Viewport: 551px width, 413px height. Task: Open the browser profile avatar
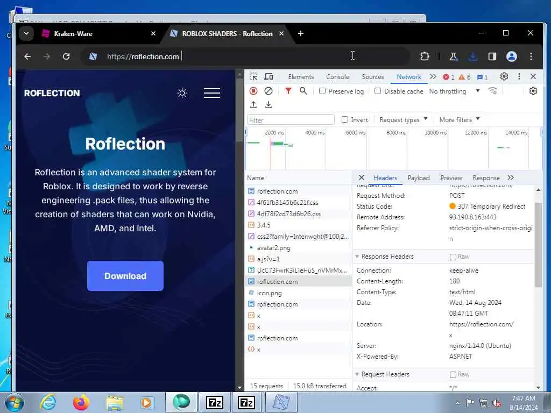512,56
